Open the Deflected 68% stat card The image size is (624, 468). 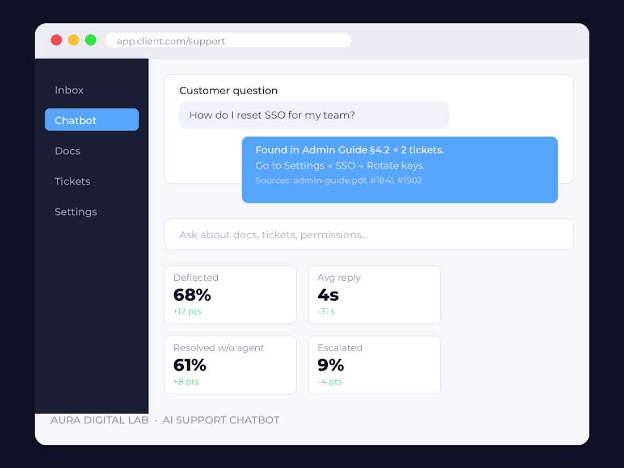(230, 294)
